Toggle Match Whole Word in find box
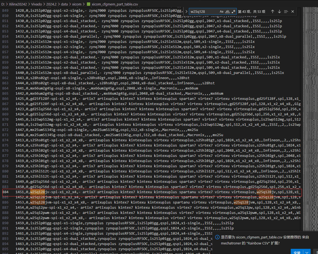The image size is (318, 254). pos(228,11)
